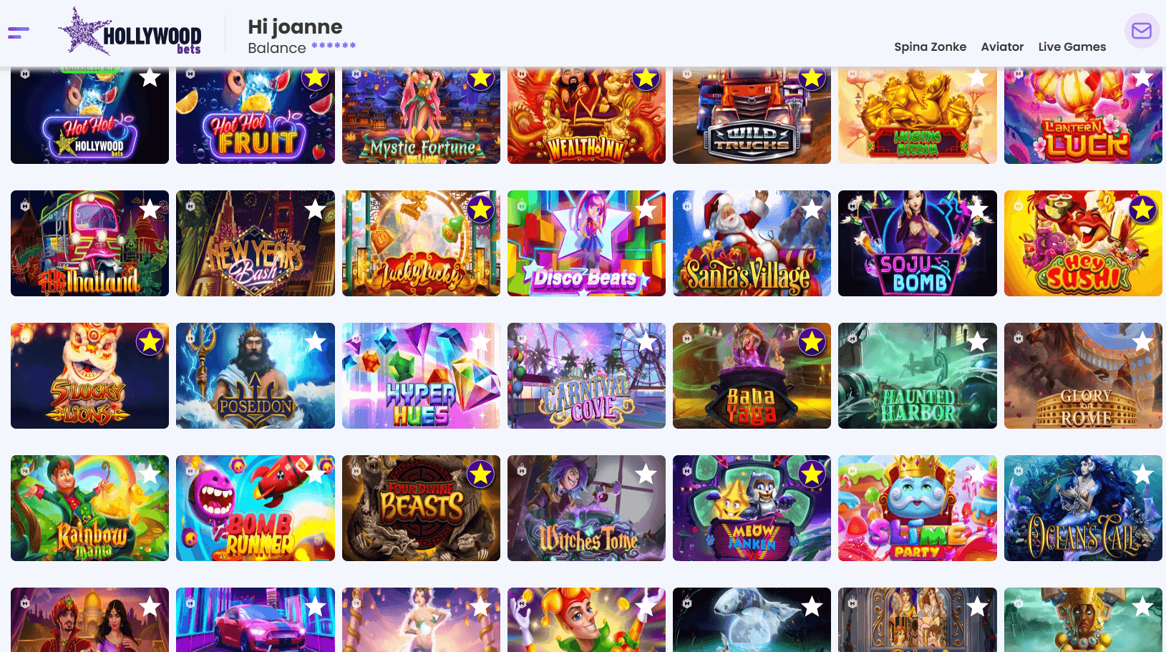Star the Ocean's Call game
Viewport: 1166px width, 652px height.
point(1142,474)
